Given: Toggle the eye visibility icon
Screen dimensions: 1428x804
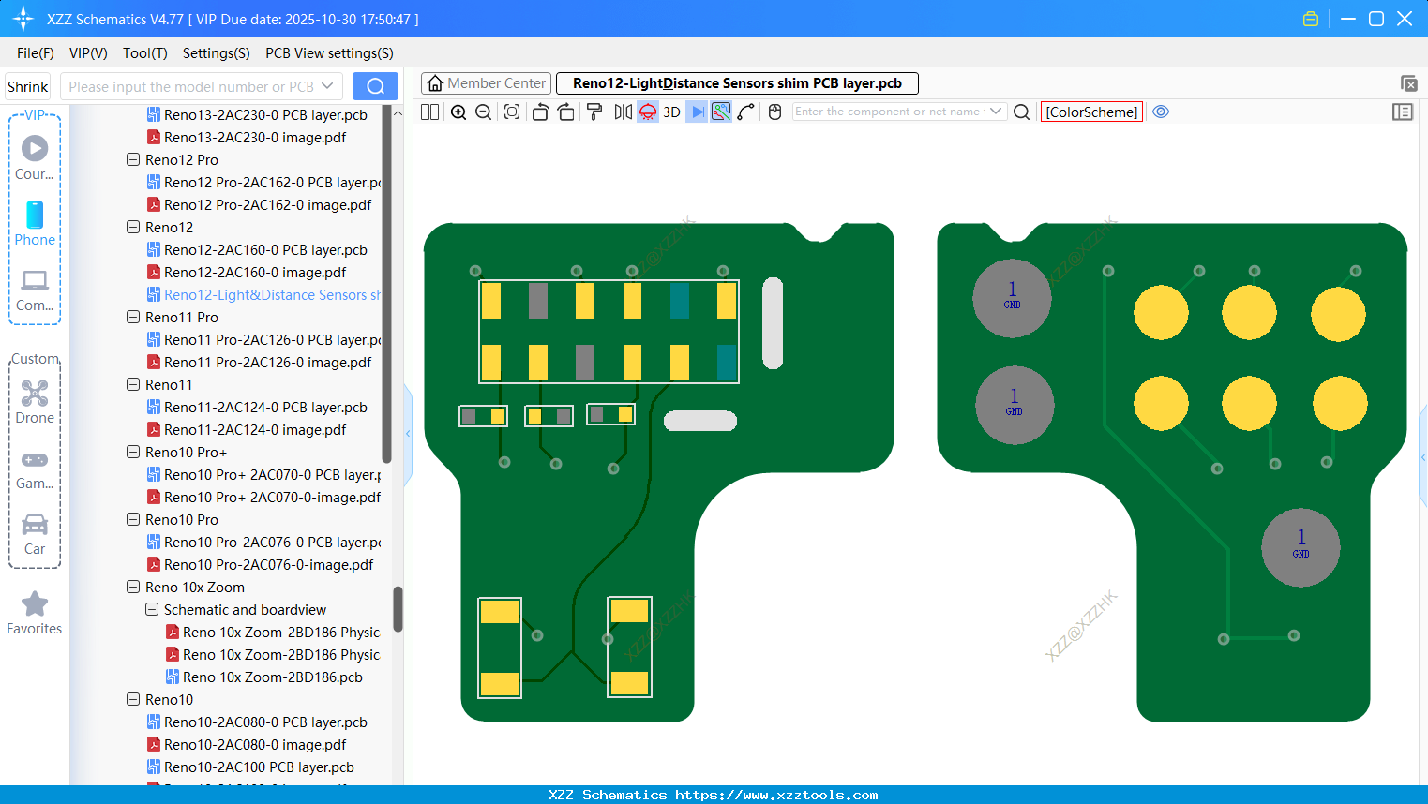Looking at the screenshot, I should [1161, 112].
